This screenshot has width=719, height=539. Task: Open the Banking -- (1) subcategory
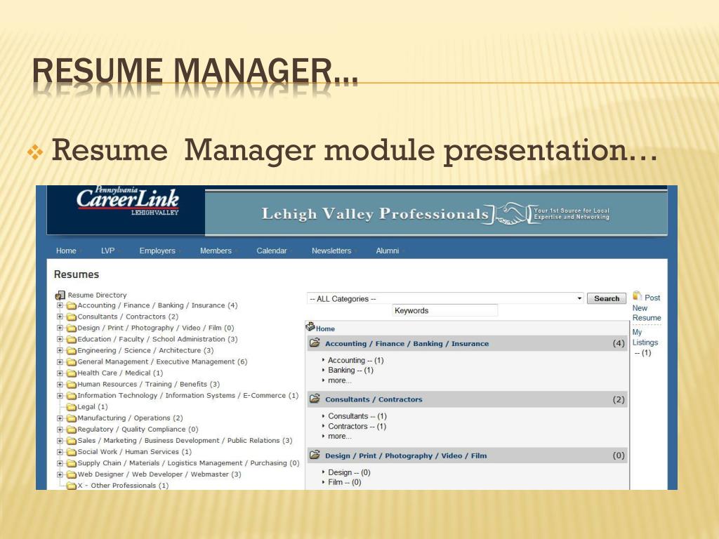point(350,370)
